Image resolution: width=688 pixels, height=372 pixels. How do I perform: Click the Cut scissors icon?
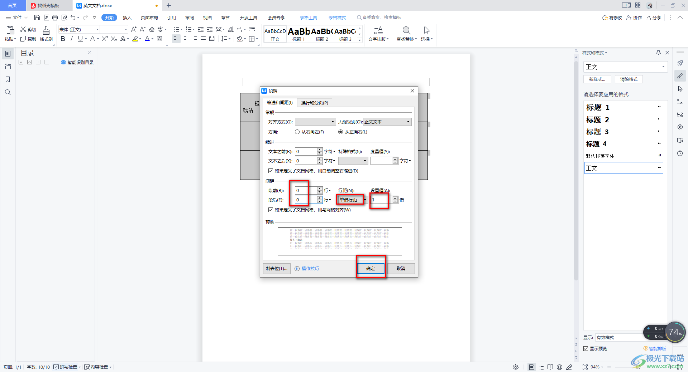(23, 29)
